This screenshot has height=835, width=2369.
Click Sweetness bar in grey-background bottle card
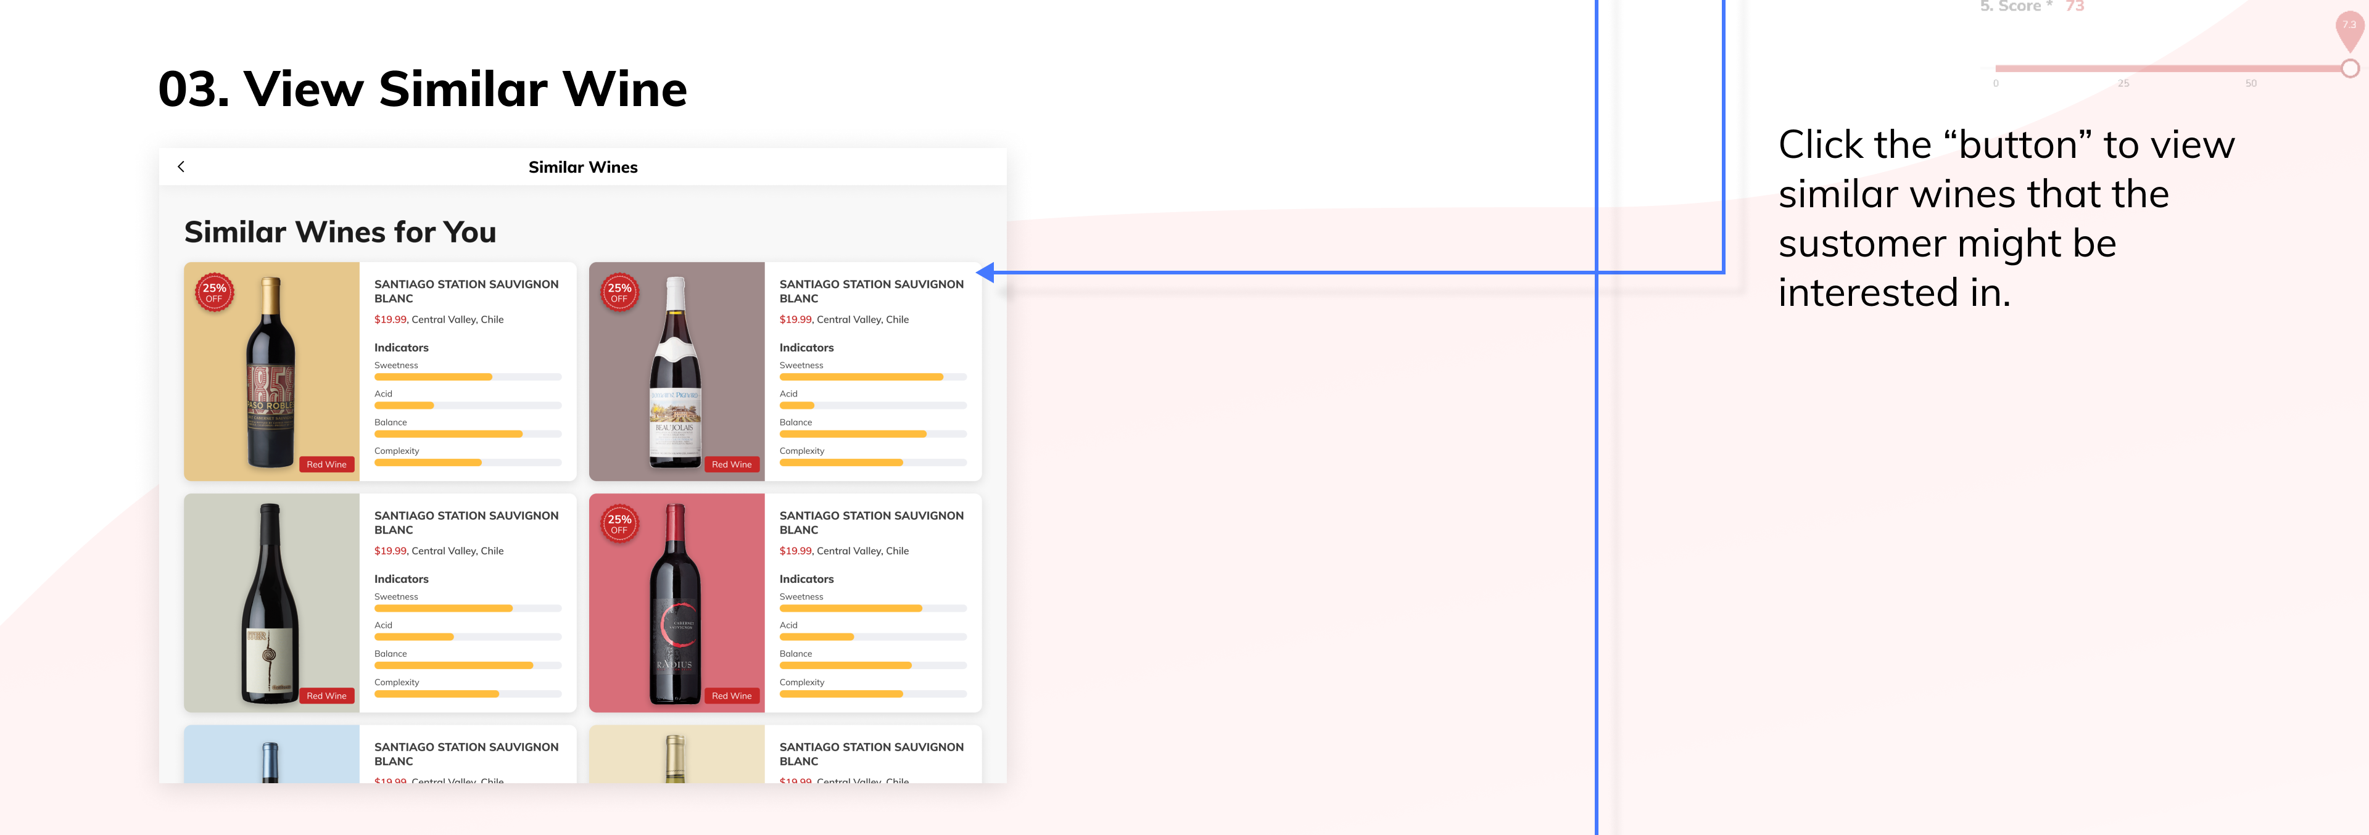click(x=468, y=609)
